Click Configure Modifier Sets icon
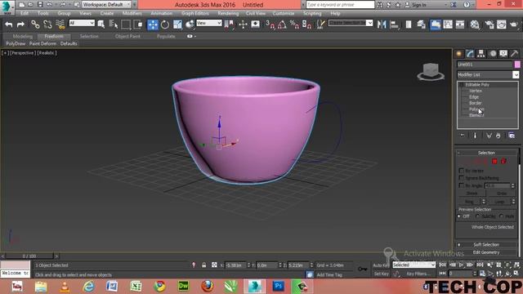523x294 pixels. pyautogui.click(x=512, y=136)
